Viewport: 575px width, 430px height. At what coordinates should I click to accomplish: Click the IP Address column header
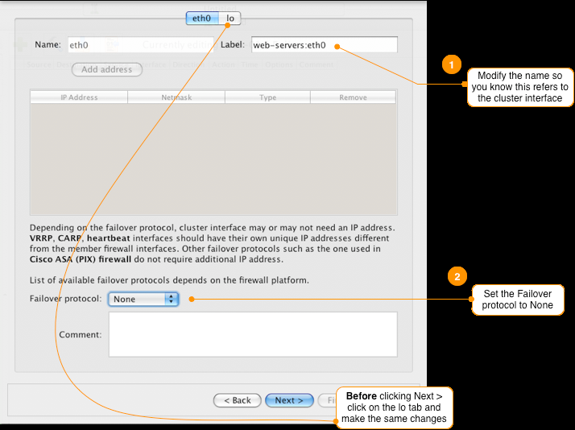(x=79, y=97)
